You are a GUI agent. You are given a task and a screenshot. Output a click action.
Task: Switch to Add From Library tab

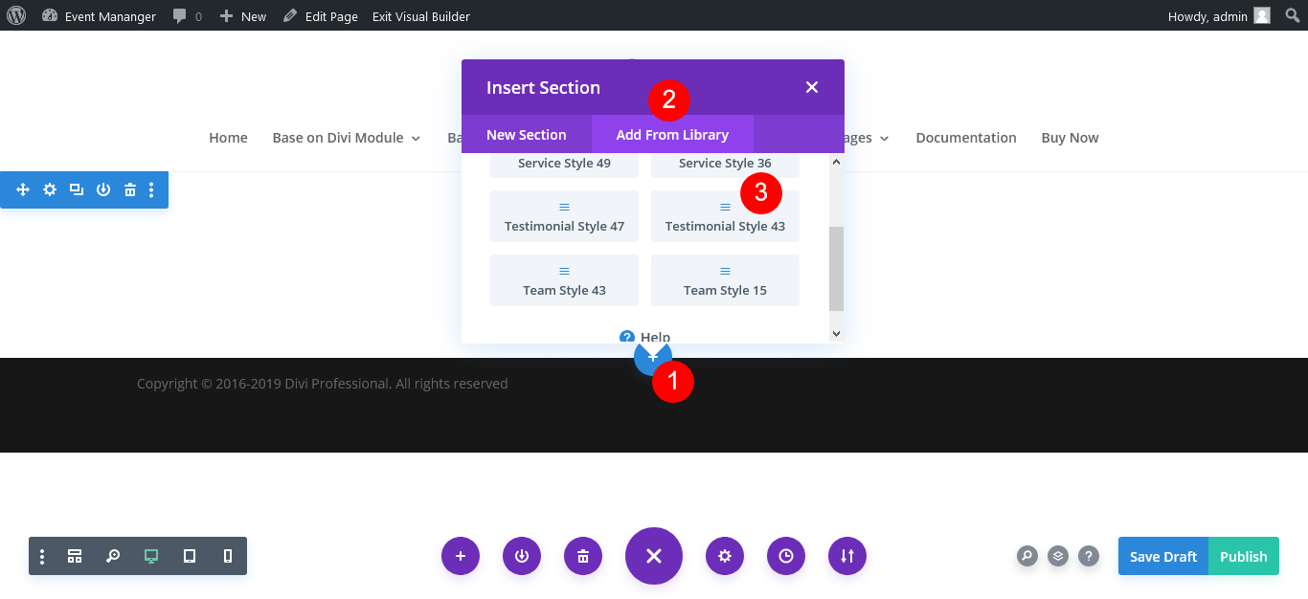pyautogui.click(x=672, y=135)
